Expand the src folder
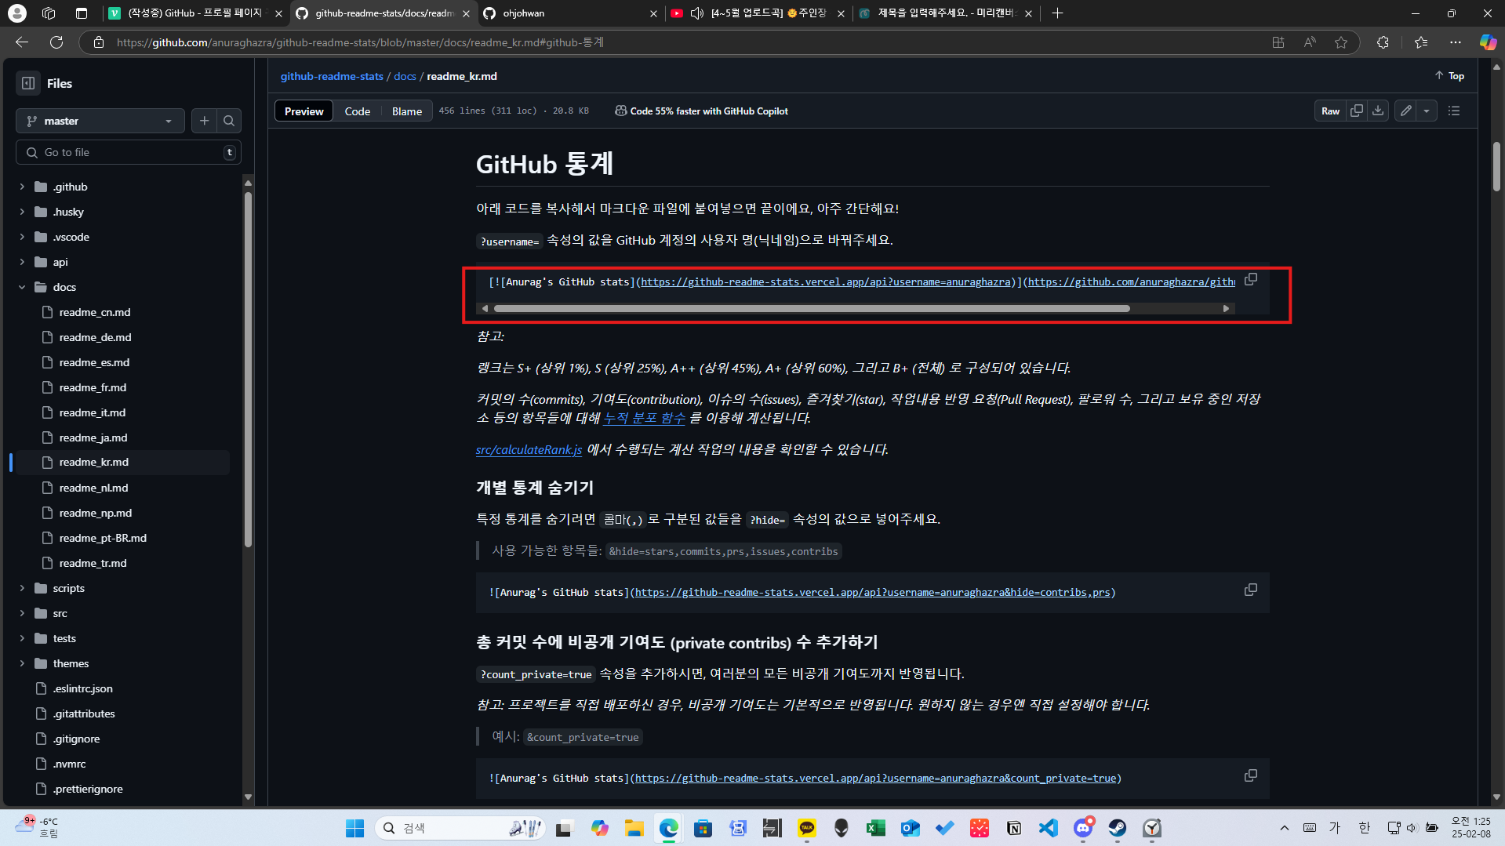Viewport: 1505px width, 846px height. (x=22, y=613)
